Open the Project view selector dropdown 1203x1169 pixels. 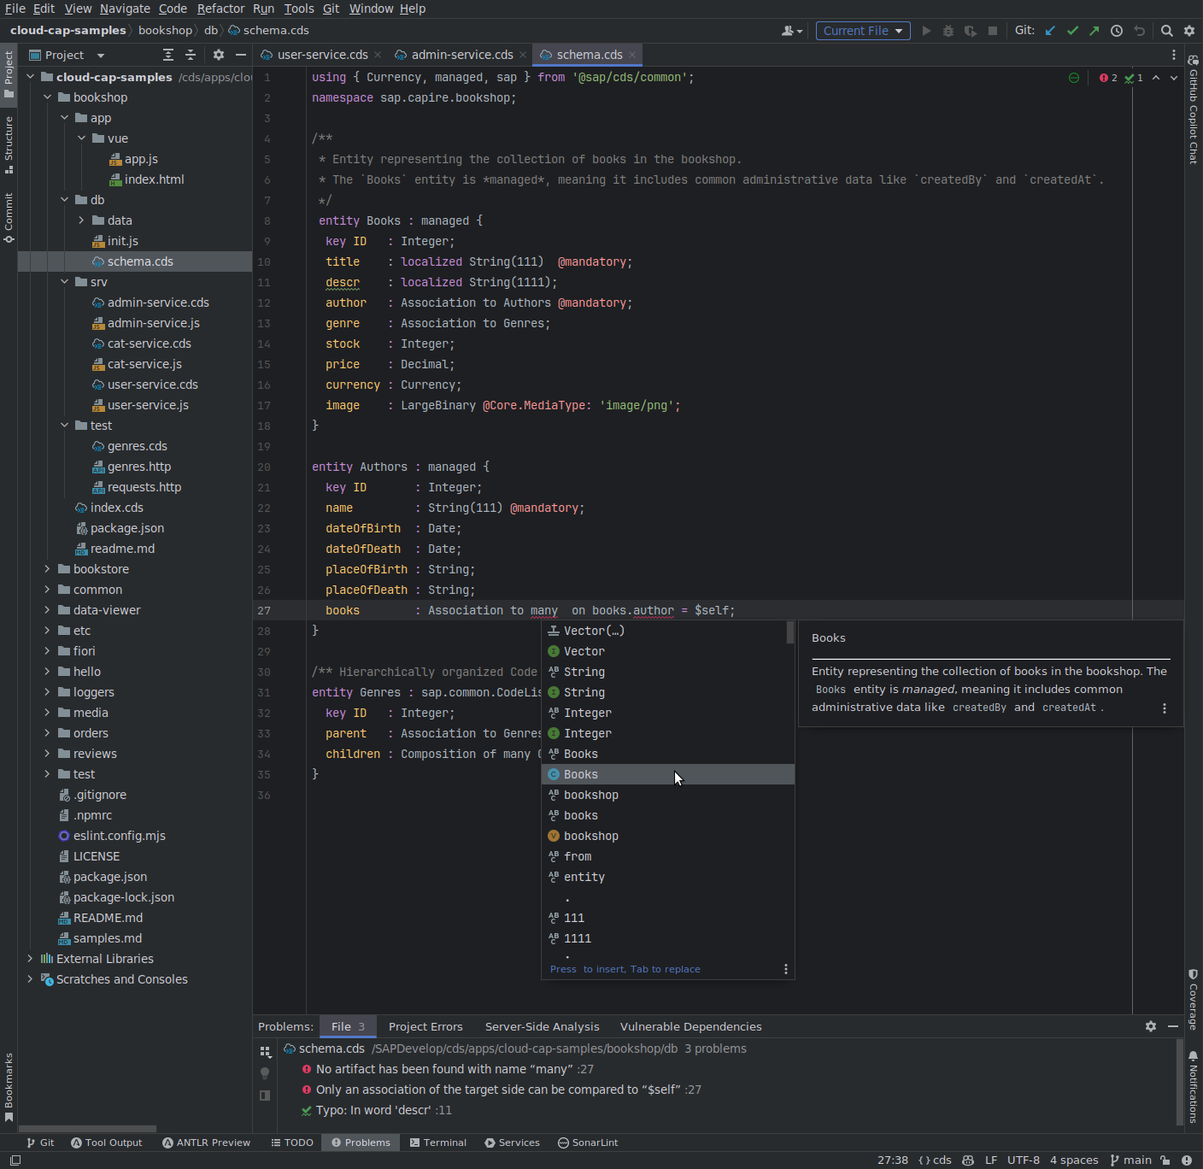point(67,55)
